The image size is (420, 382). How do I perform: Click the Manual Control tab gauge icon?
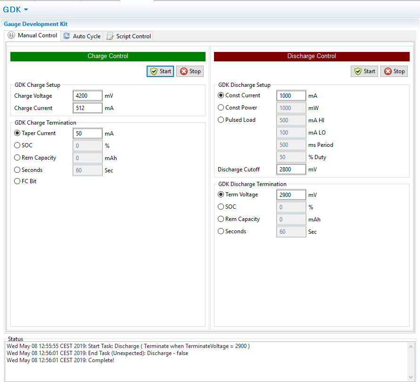(11, 35)
